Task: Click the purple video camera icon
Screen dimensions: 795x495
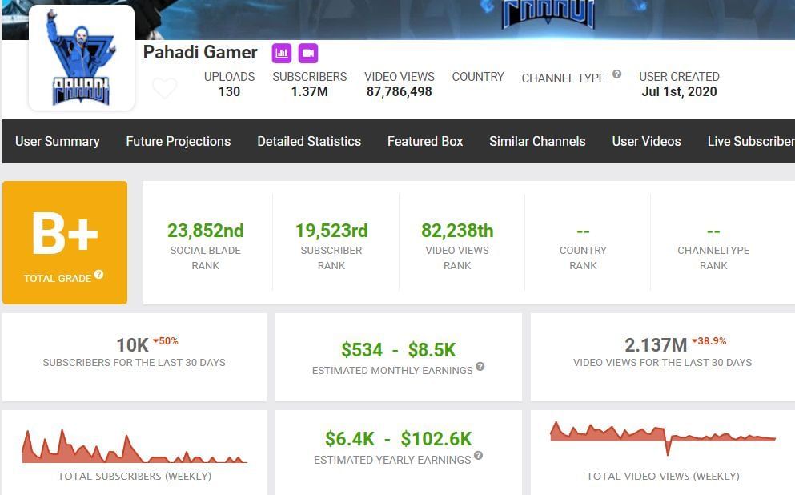Action: [x=308, y=53]
